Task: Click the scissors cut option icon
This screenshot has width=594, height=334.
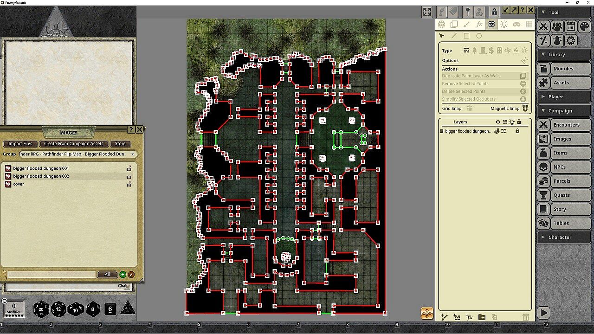Action: point(524,61)
